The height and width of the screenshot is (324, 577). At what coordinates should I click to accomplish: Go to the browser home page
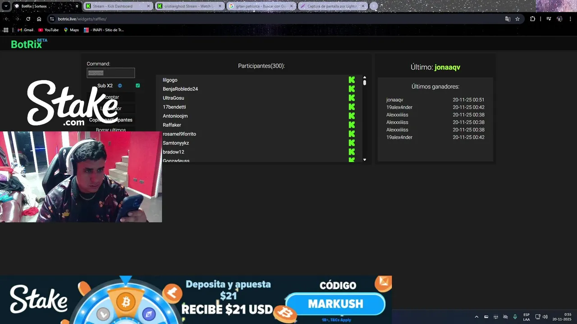[39, 19]
